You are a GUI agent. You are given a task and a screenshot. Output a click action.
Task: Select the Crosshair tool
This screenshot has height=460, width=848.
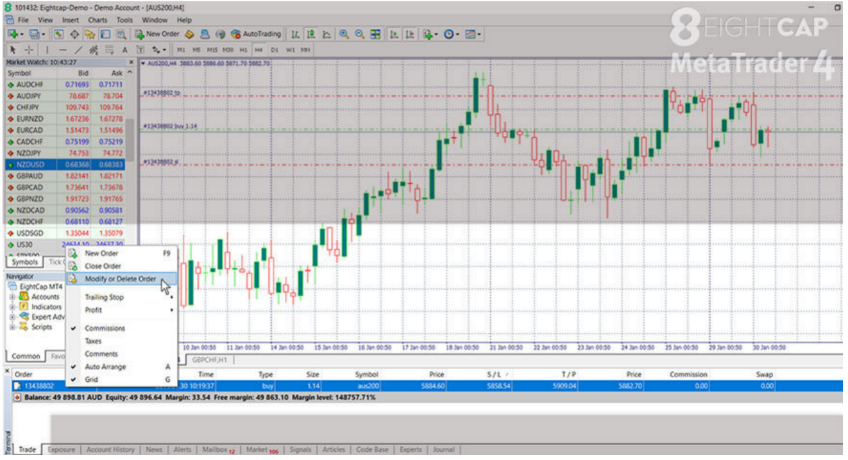[29, 49]
